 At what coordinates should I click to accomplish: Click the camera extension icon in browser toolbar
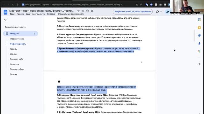(161, 4)
